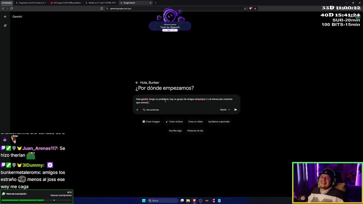The image size is (363, 204).
Task: Open Task View from the taskbar
Action: coord(182,201)
